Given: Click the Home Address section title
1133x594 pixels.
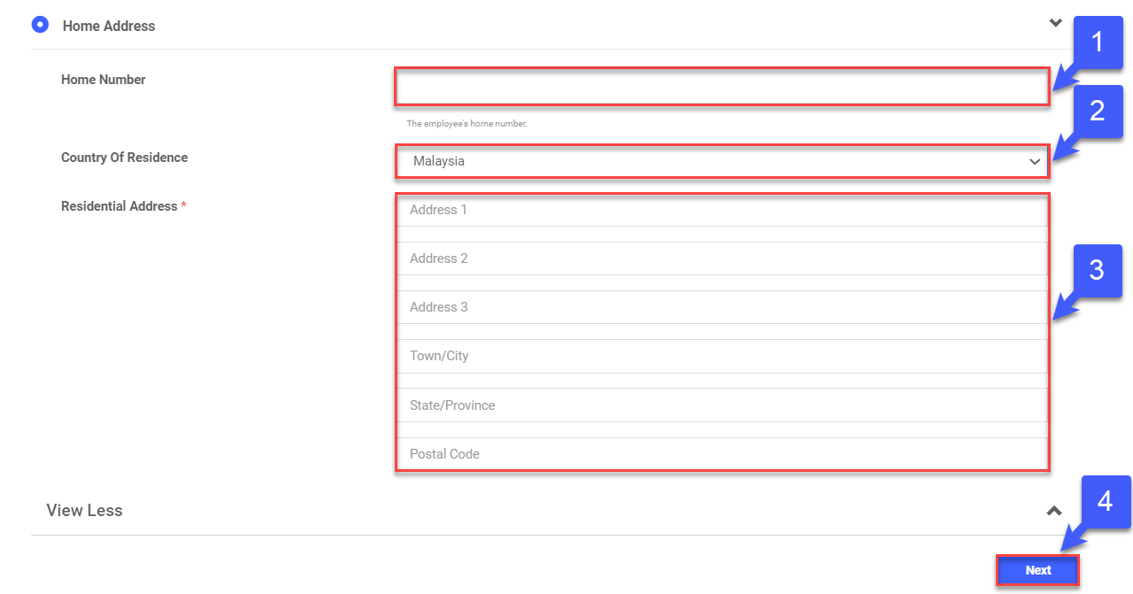Looking at the screenshot, I should [x=109, y=27].
